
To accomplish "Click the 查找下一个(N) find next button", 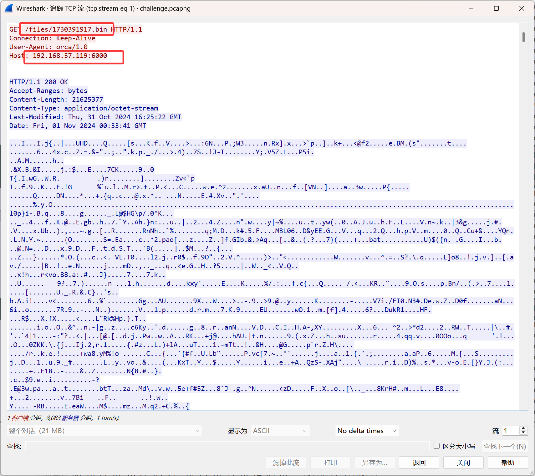I will click(x=505, y=446).
